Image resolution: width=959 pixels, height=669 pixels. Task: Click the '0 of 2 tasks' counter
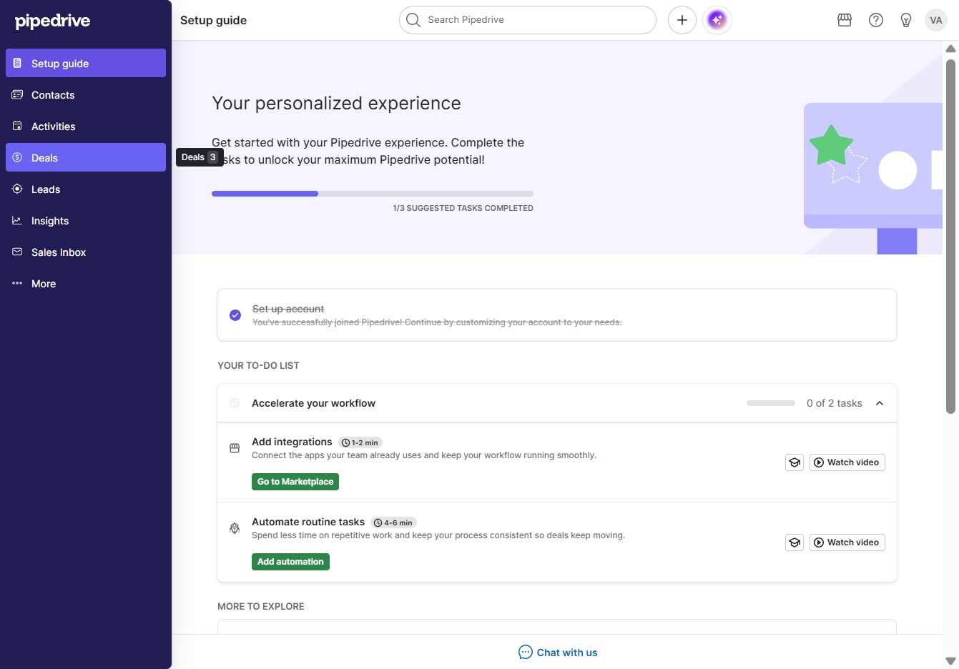tap(835, 403)
